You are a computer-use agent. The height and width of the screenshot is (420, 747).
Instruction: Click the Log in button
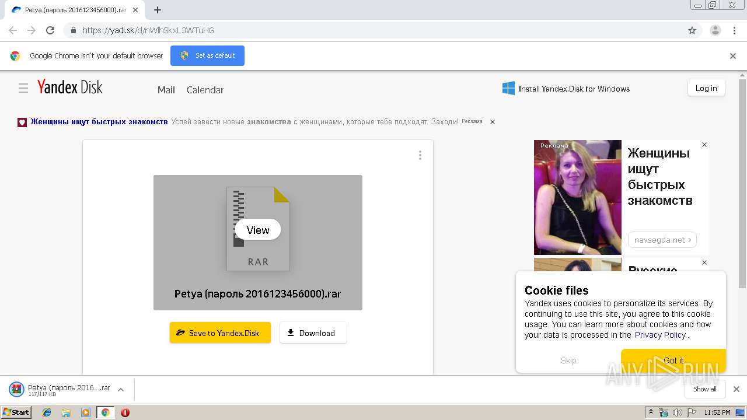(706, 88)
